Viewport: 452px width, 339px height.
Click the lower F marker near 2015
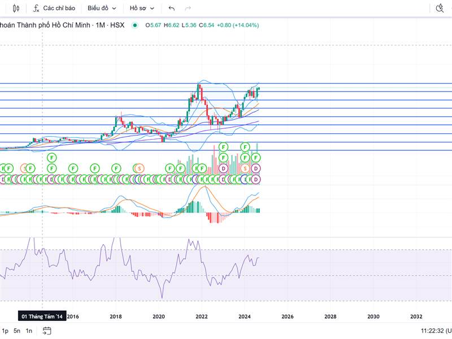coord(51,168)
